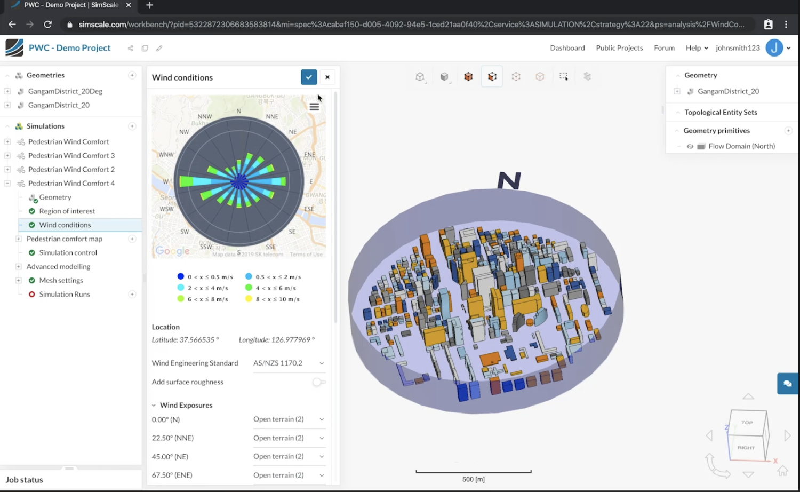Go to the Dashboard page
The width and height of the screenshot is (800, 492).
(x=567, y=48)
